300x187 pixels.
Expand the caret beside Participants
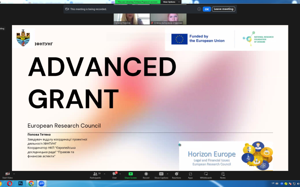click(x=105, y=174)
